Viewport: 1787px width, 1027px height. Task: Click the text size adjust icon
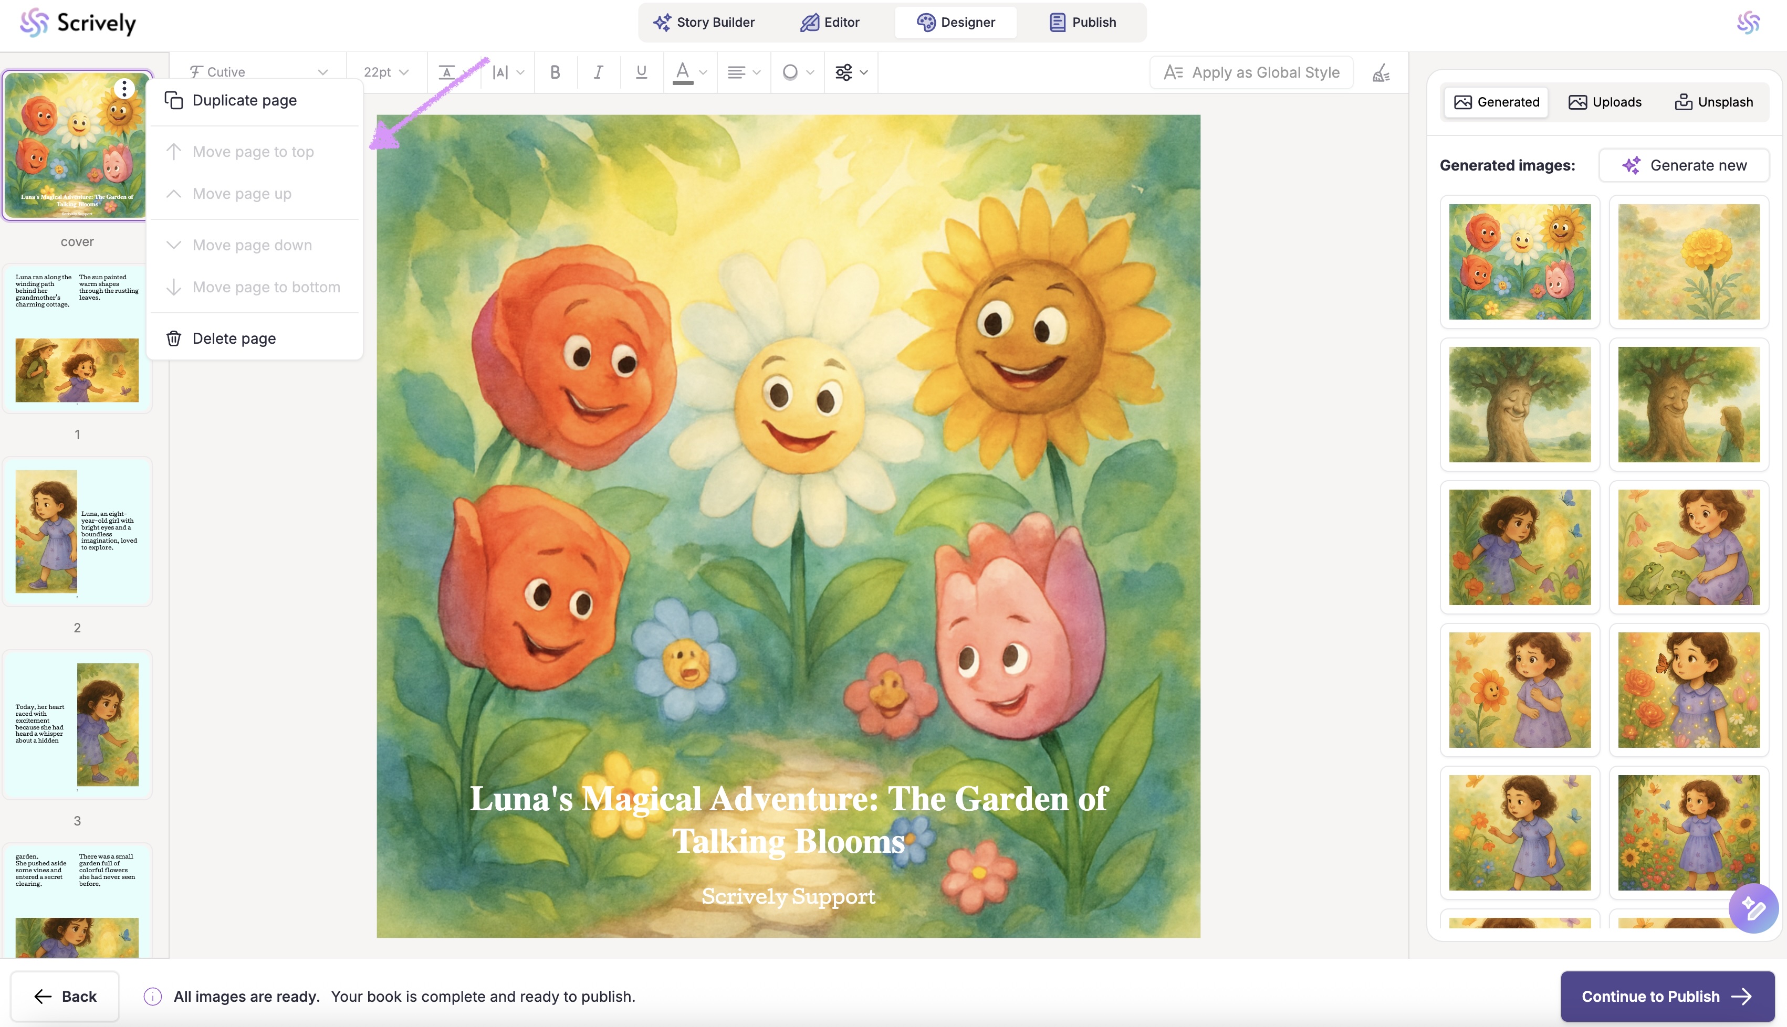pyautogui.click(x=447, y=72)
